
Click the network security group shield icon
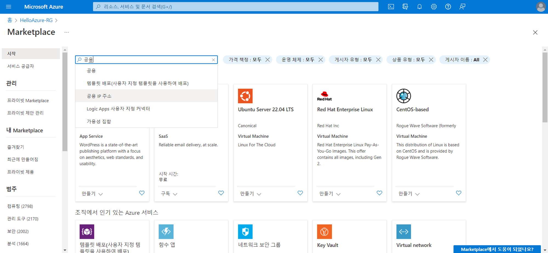pos(245,232)
